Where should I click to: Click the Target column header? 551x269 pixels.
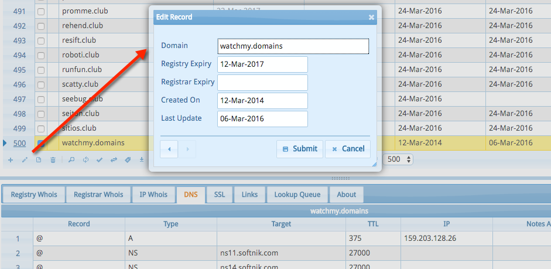click(281, 224)
